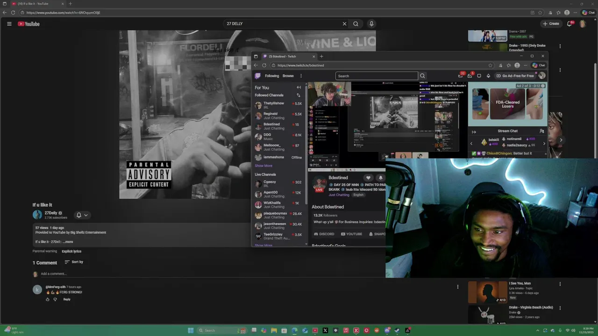Favorite the Twitch page with star icon

490,65
